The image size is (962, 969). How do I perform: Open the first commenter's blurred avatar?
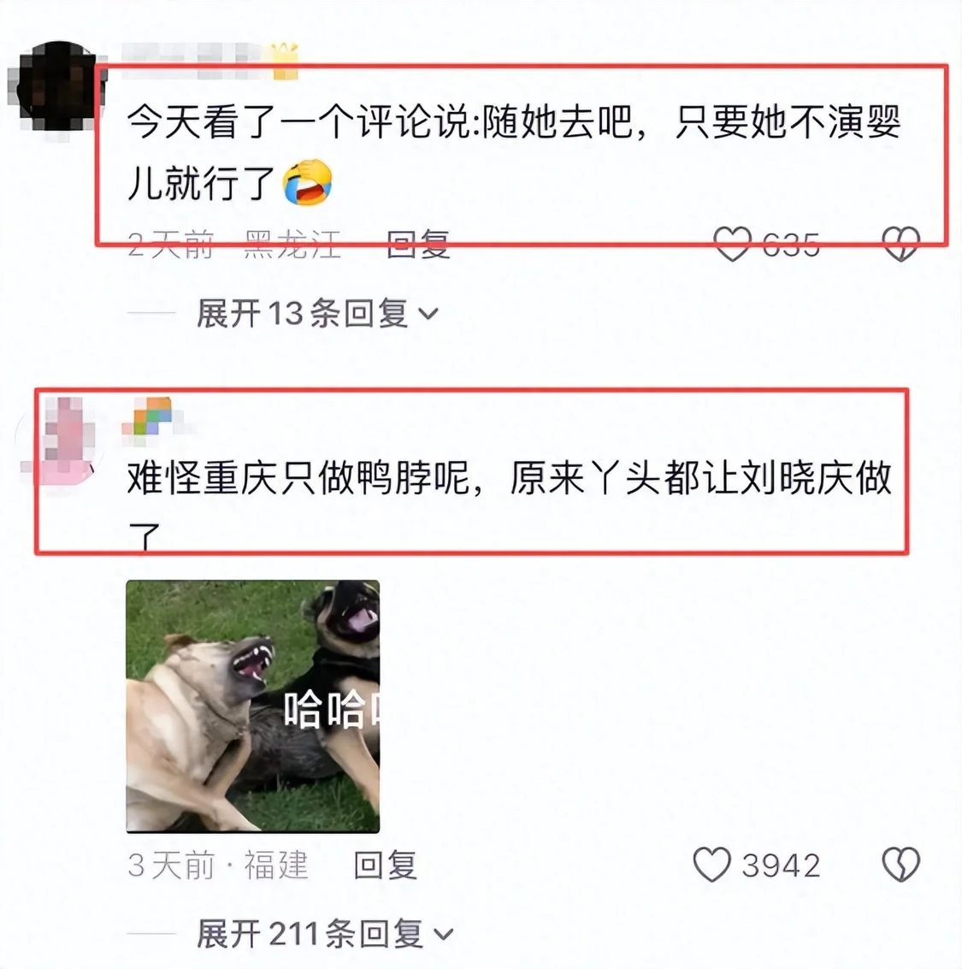click(56, 86)
